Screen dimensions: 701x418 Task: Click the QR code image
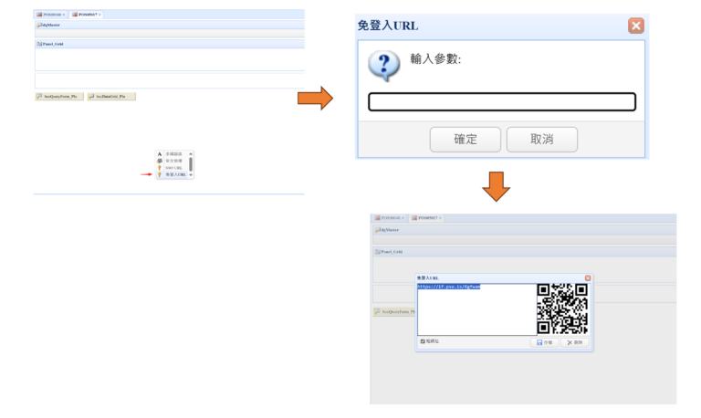pyautogui.click(x=561, y=308)
